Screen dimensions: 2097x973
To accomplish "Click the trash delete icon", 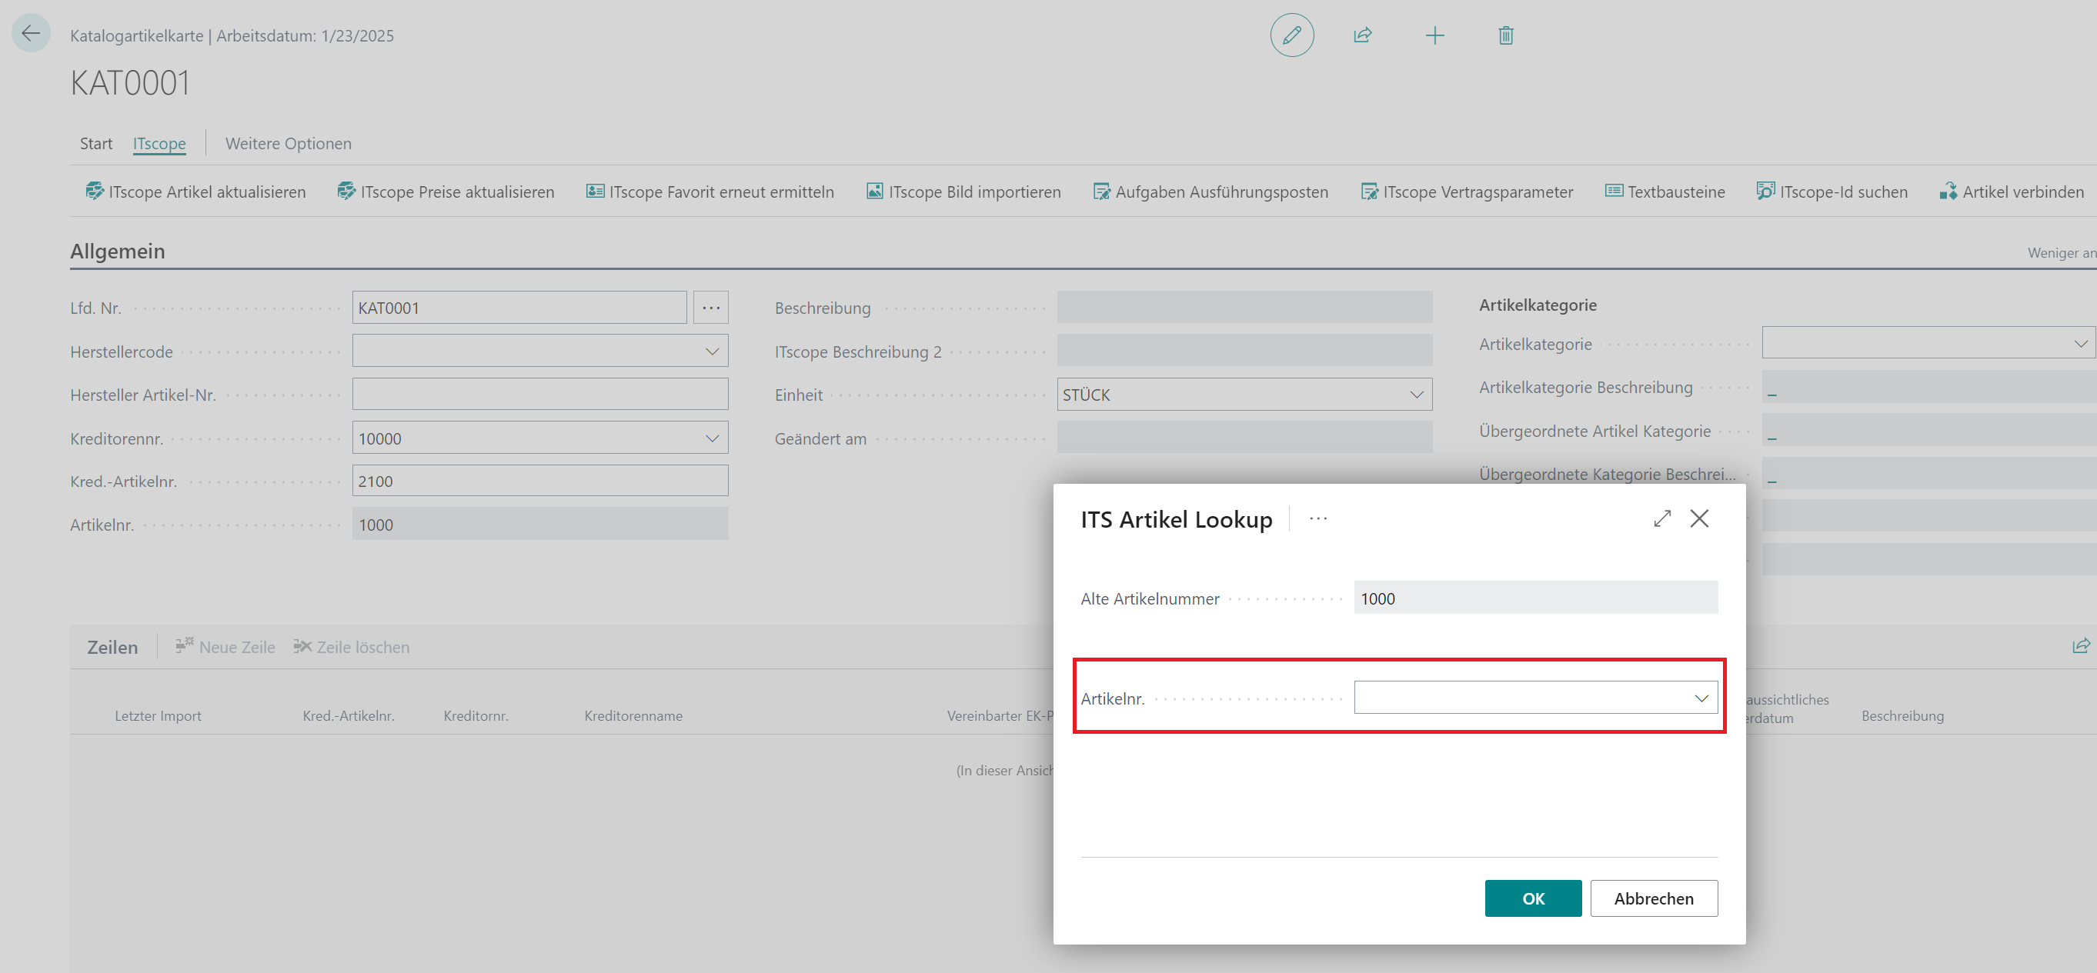I will pos(1505,35).
